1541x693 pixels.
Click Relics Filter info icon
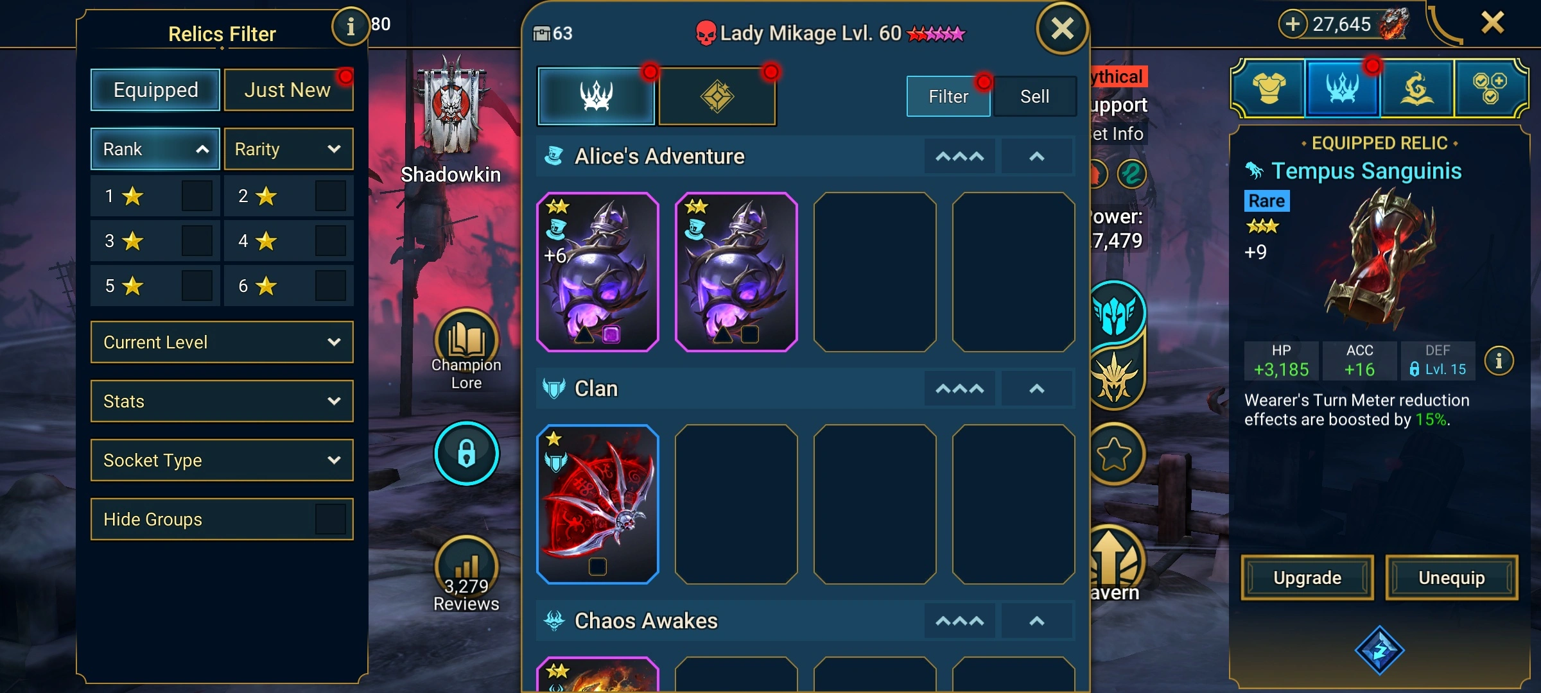pos(350,26)
